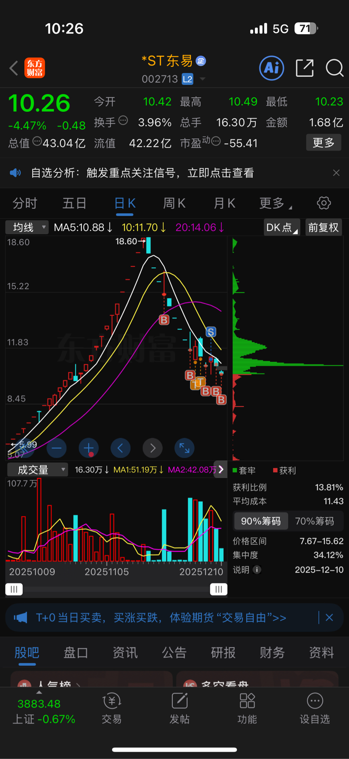Image resolution: width=349 pixels, height=759 pixels.
Task: Grab right date range slider handle
Action: tap(219, 589)
